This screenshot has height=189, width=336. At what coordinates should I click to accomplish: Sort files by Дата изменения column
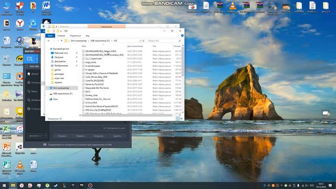pos(135,46)
